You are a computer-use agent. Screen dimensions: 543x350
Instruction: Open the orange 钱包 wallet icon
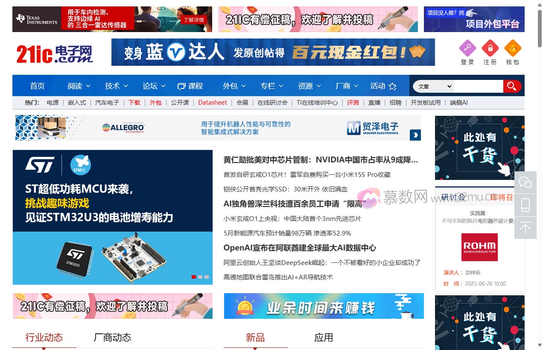tap(513, 48)
